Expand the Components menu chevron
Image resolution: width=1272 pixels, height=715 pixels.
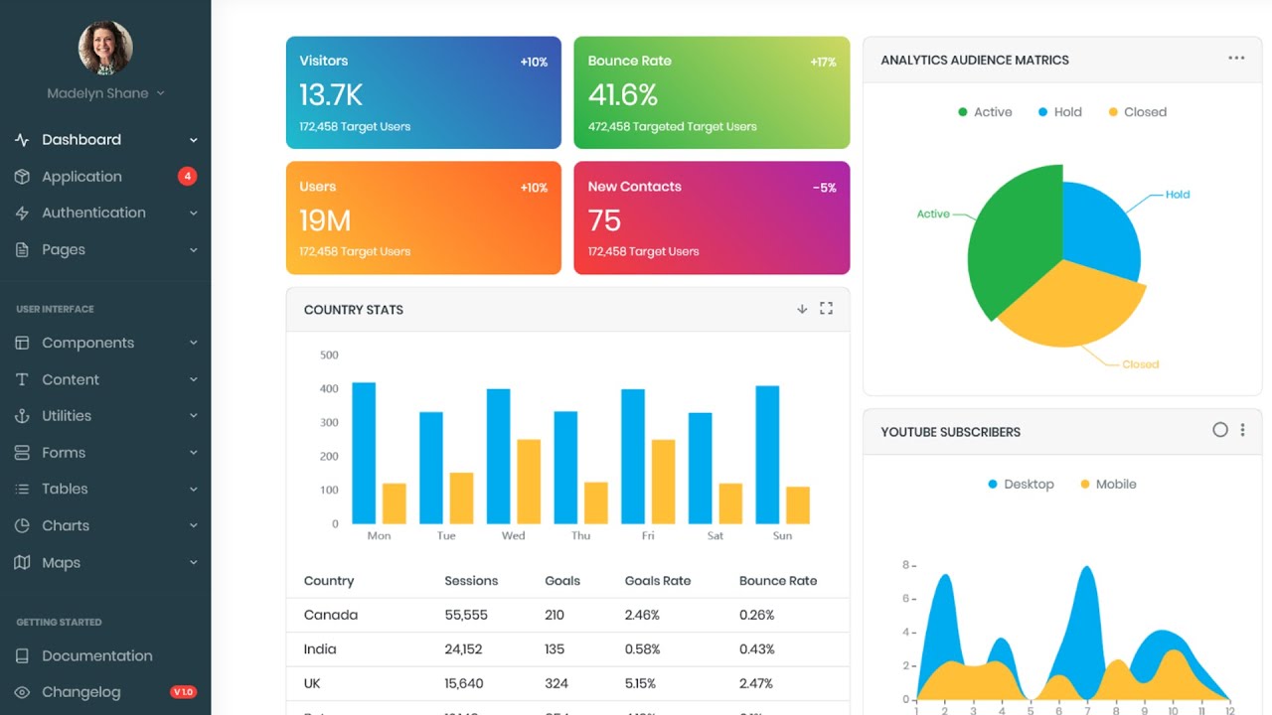pos(194,343)
